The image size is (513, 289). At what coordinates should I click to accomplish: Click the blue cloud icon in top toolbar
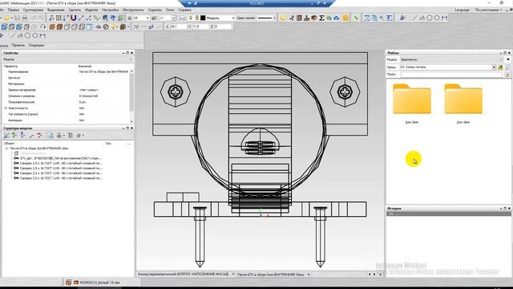(x=337, y=18)
